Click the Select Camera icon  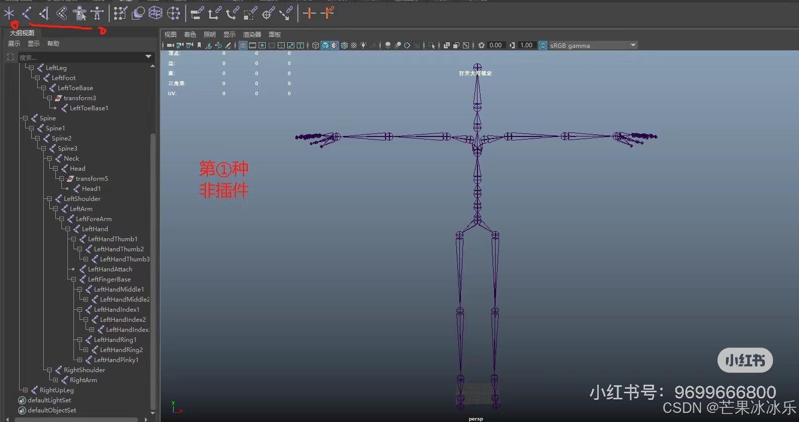tap(170, 45)
